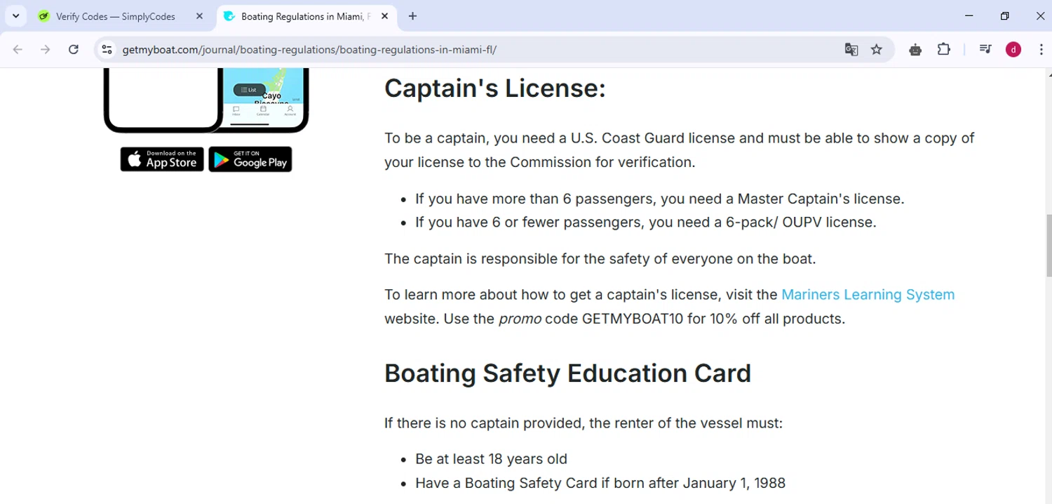Image resolution: width=1052 pixels, height=504 pixels.
Task: Click the Boating Safety Card born after 1988 bullet
Action: [x=600, y=483]
